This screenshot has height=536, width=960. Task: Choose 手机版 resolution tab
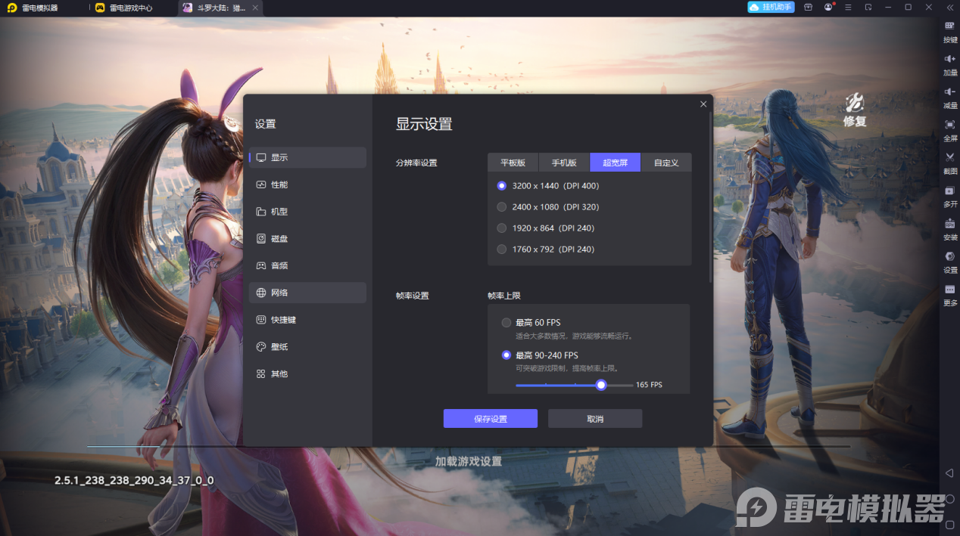tap(564, 163)
